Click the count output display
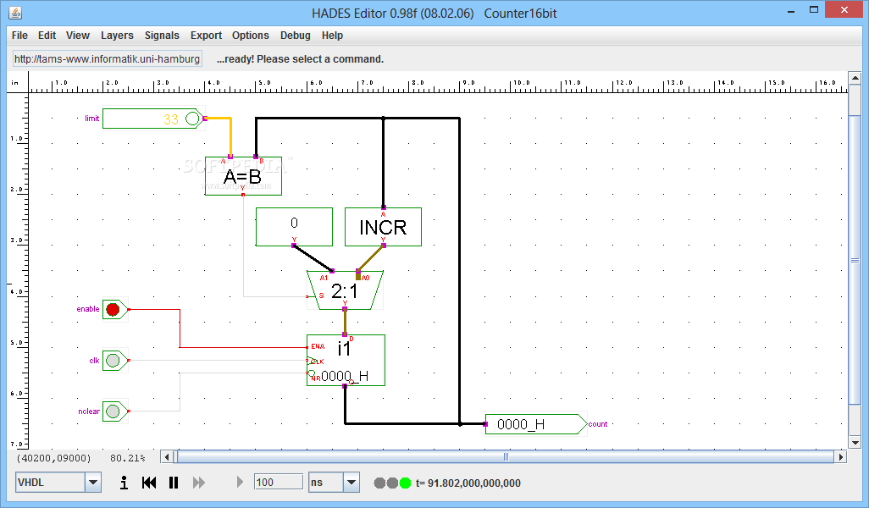Image resolution: width=869 pixels, height=508 pixels. 536,424
